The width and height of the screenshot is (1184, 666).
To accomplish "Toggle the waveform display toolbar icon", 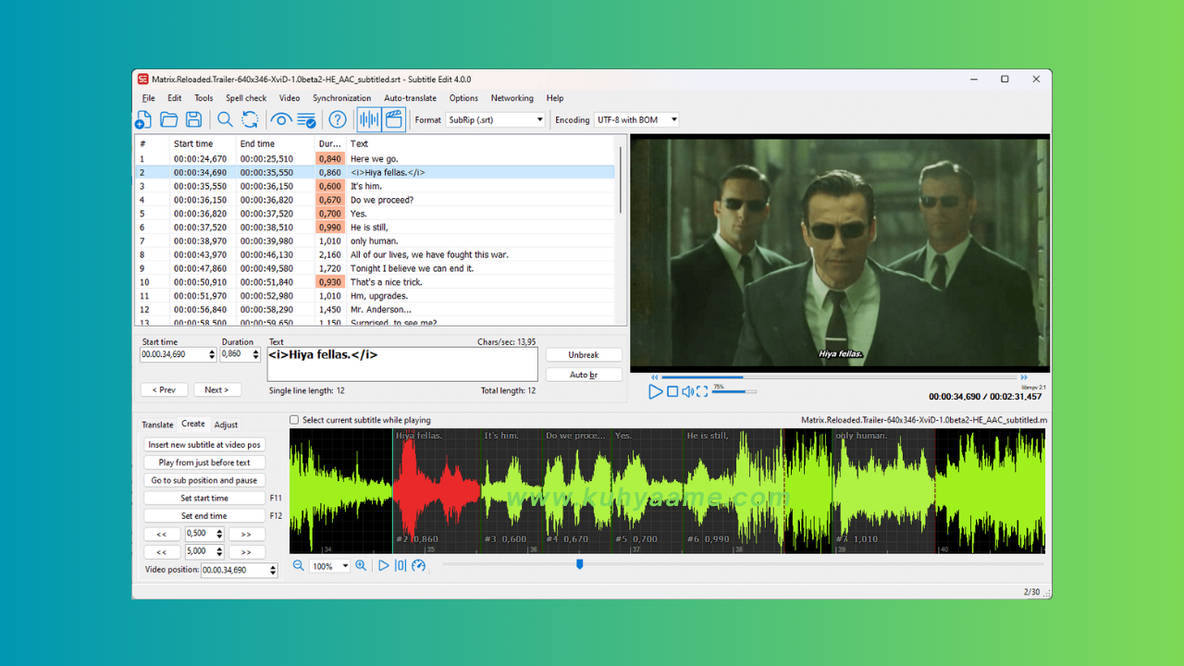I will click(369, 119).
